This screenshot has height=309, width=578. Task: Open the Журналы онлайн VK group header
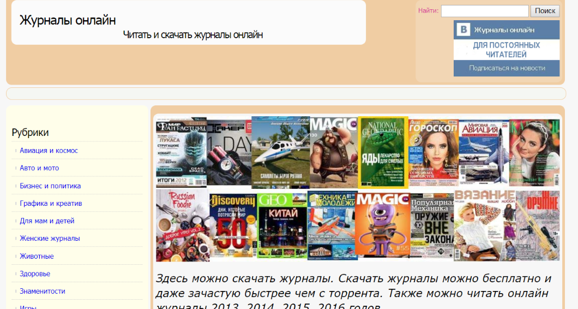[x=507, y=30]
